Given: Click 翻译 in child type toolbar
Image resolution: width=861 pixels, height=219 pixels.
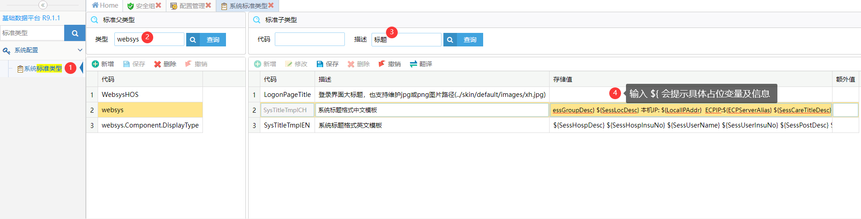Looking at the screenshot, I should 421,64.
